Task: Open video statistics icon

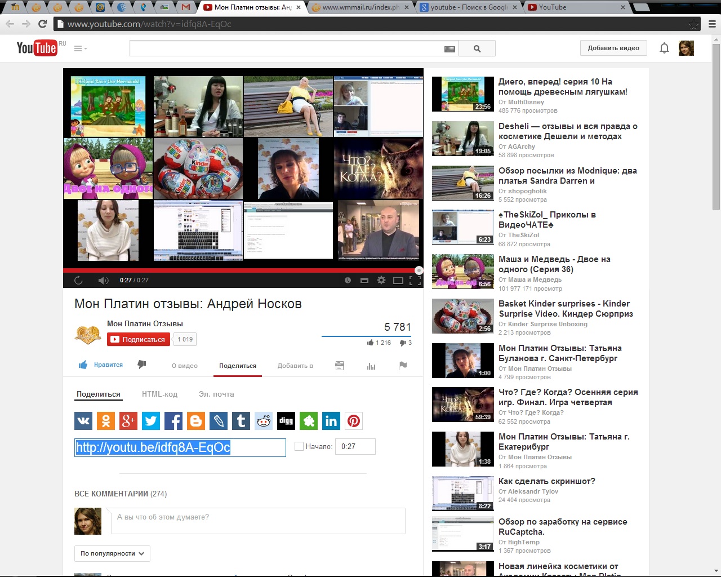Action: [371, 366]
